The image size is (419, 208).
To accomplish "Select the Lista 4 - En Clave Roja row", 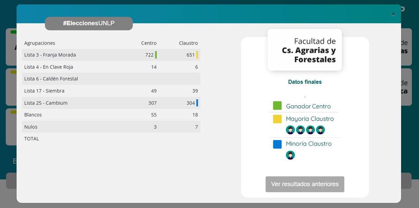I will [x=111, y=67].
